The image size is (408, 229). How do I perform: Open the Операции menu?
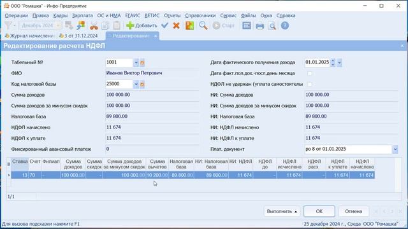tap(16, 15)
